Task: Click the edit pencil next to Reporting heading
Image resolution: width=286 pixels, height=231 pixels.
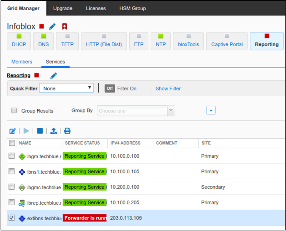Action: (x=53, y=76)
